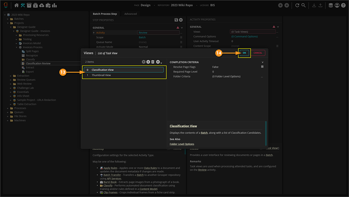
Task: Click the Home icon in top toolbar
Action: click(x=17, y=5)
